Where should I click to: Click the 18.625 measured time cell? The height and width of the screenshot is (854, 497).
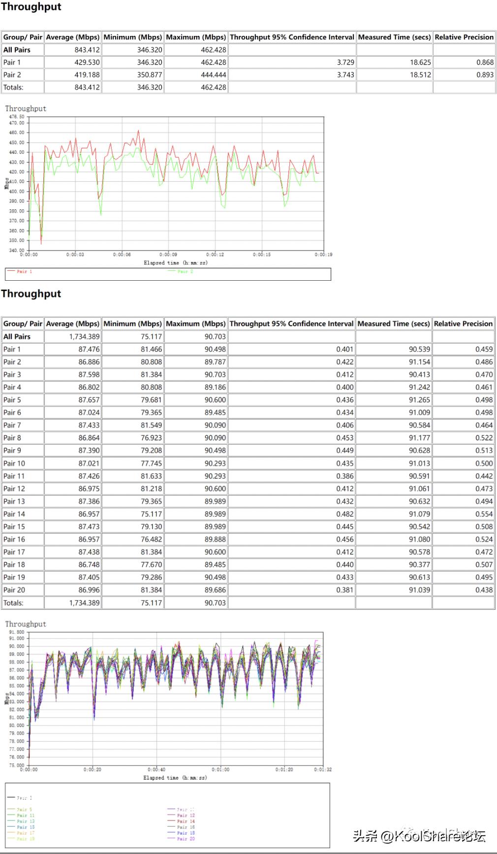(421, 63)
